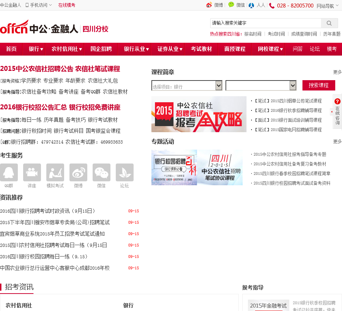Open news 2016四川银行校园招聘每日一练

[43, 256]
